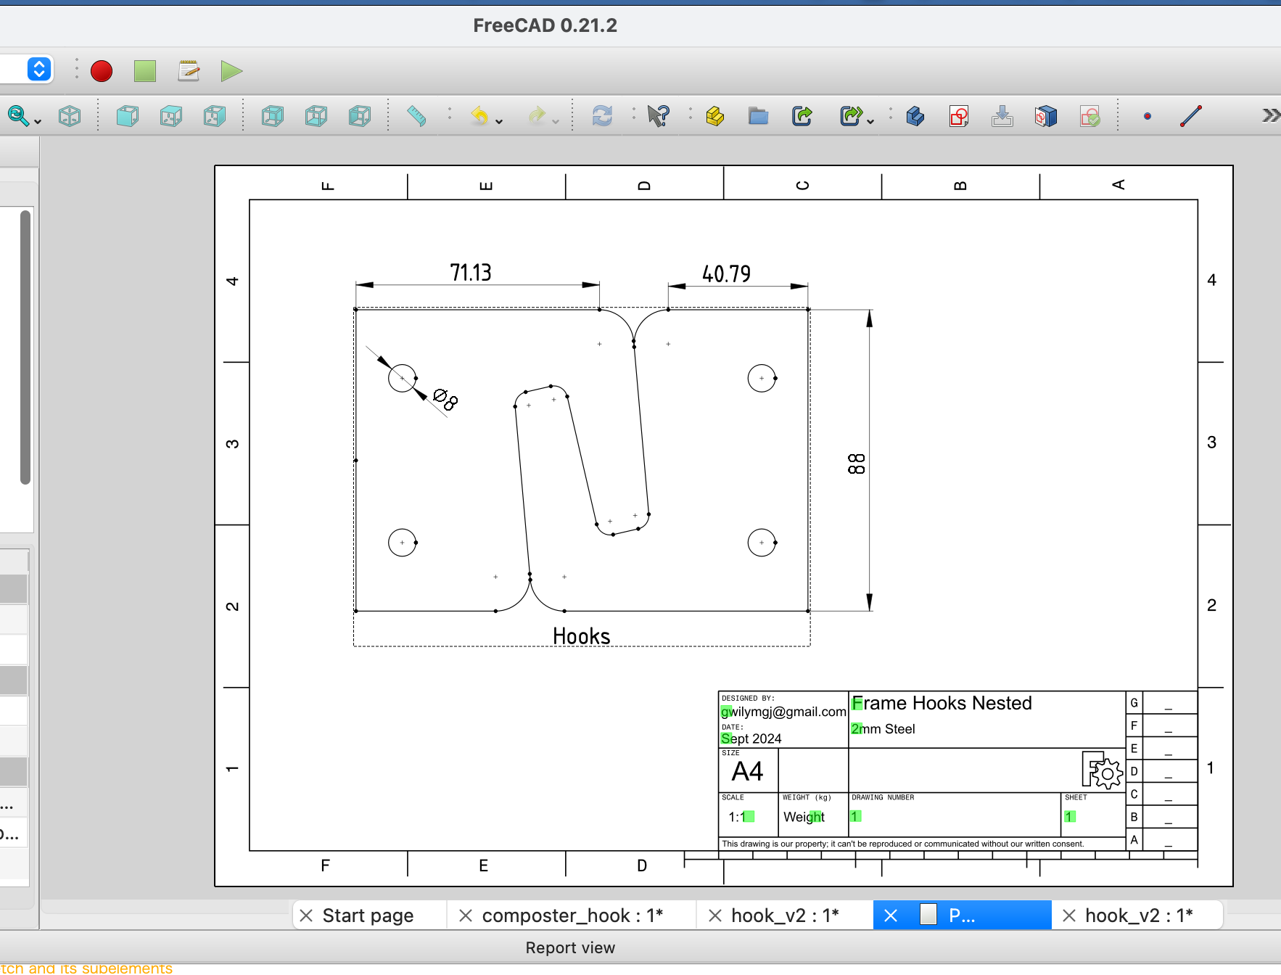Set isometric view cube icon
Image resolution: width=1281 pixels, height=975 pixels.
point(70,116)
